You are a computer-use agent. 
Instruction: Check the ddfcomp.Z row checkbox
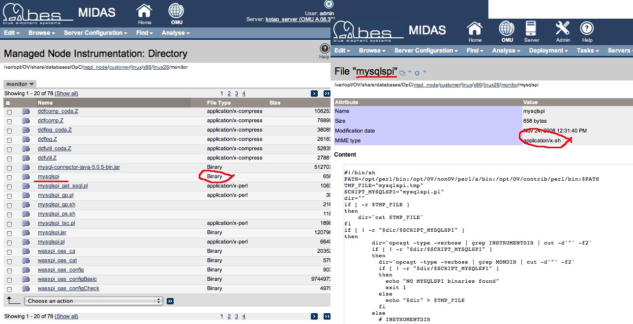[x=9, y=121]
